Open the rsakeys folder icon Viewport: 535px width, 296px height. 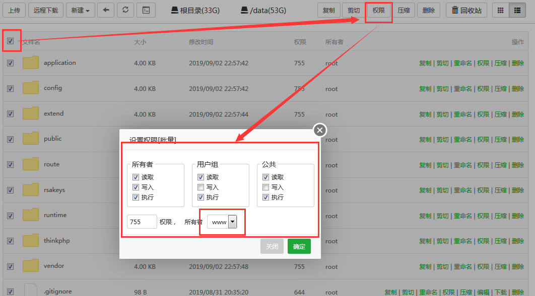(x=31, y=190)
